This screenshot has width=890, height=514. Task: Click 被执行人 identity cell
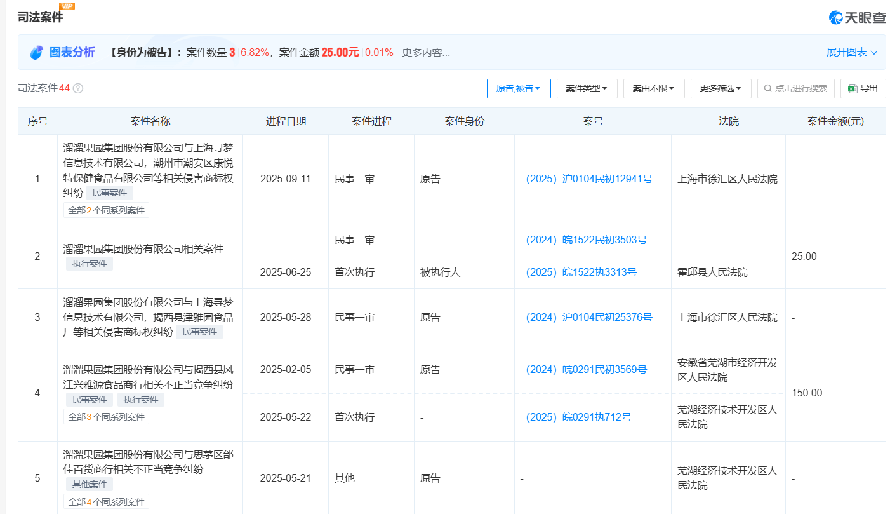(x=440, y=273)
